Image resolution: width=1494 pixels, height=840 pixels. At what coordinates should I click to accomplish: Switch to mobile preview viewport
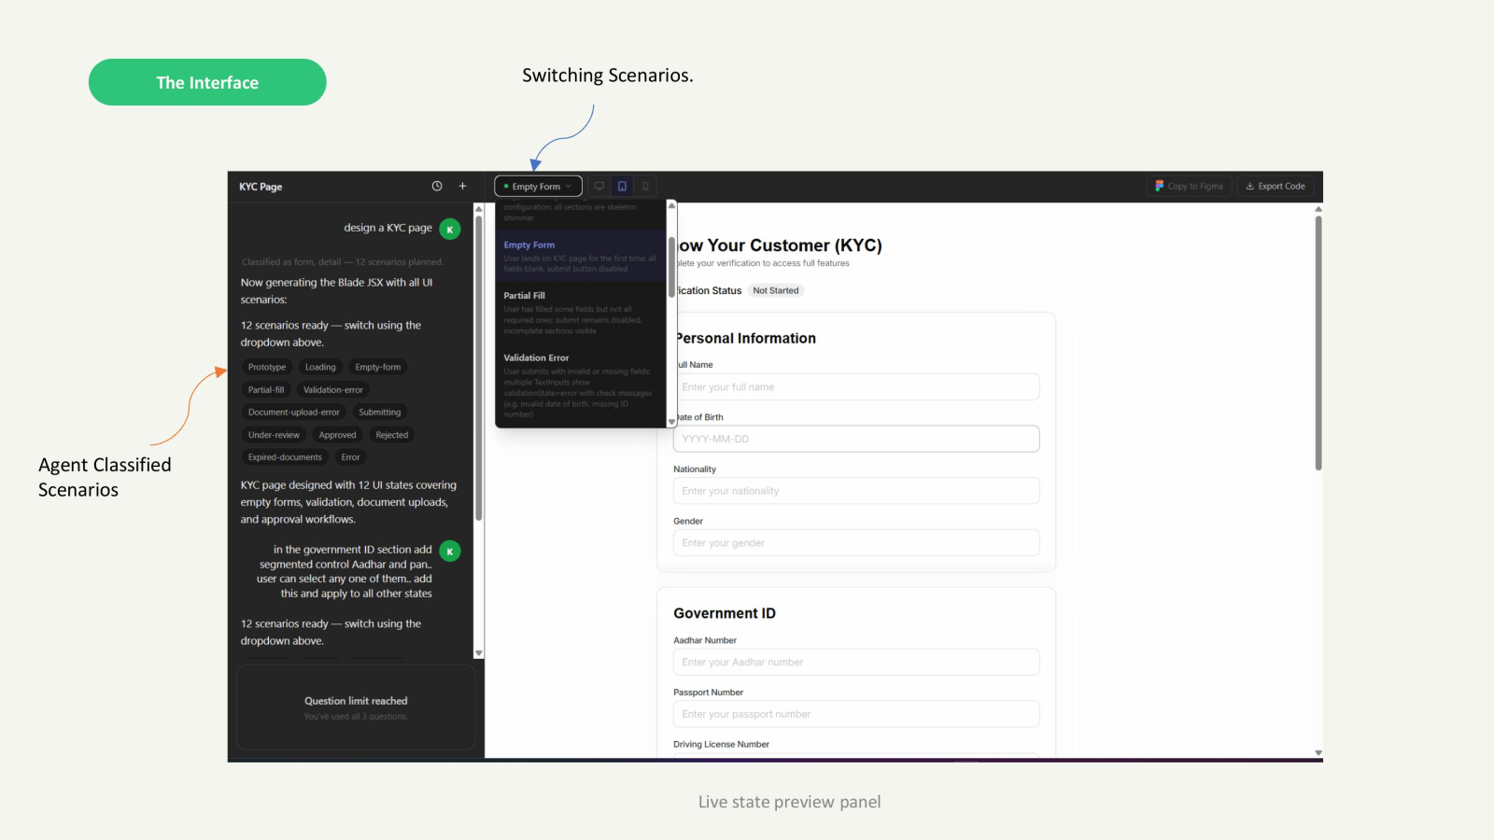(645, 187)
